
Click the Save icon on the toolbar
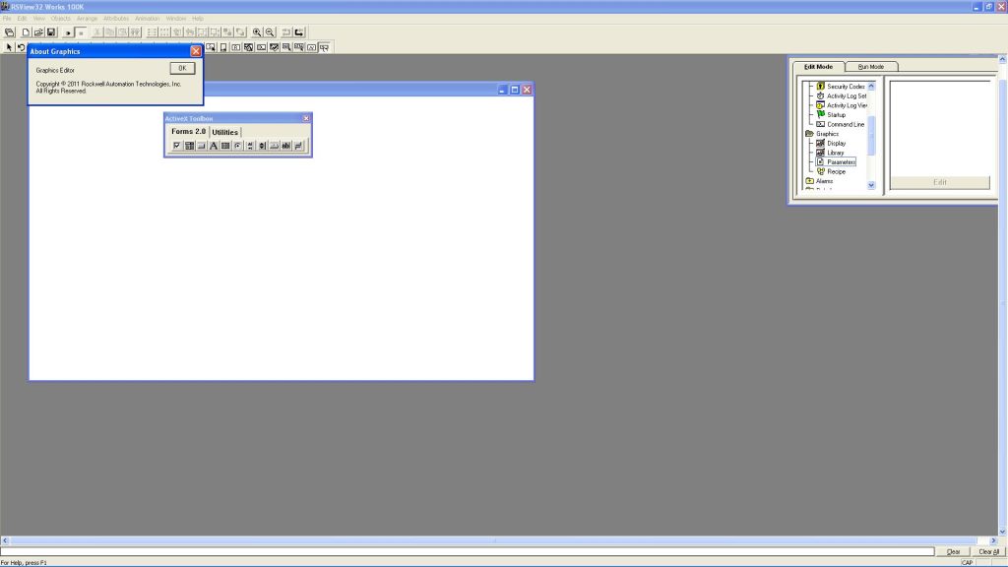(x=52, y=31)
